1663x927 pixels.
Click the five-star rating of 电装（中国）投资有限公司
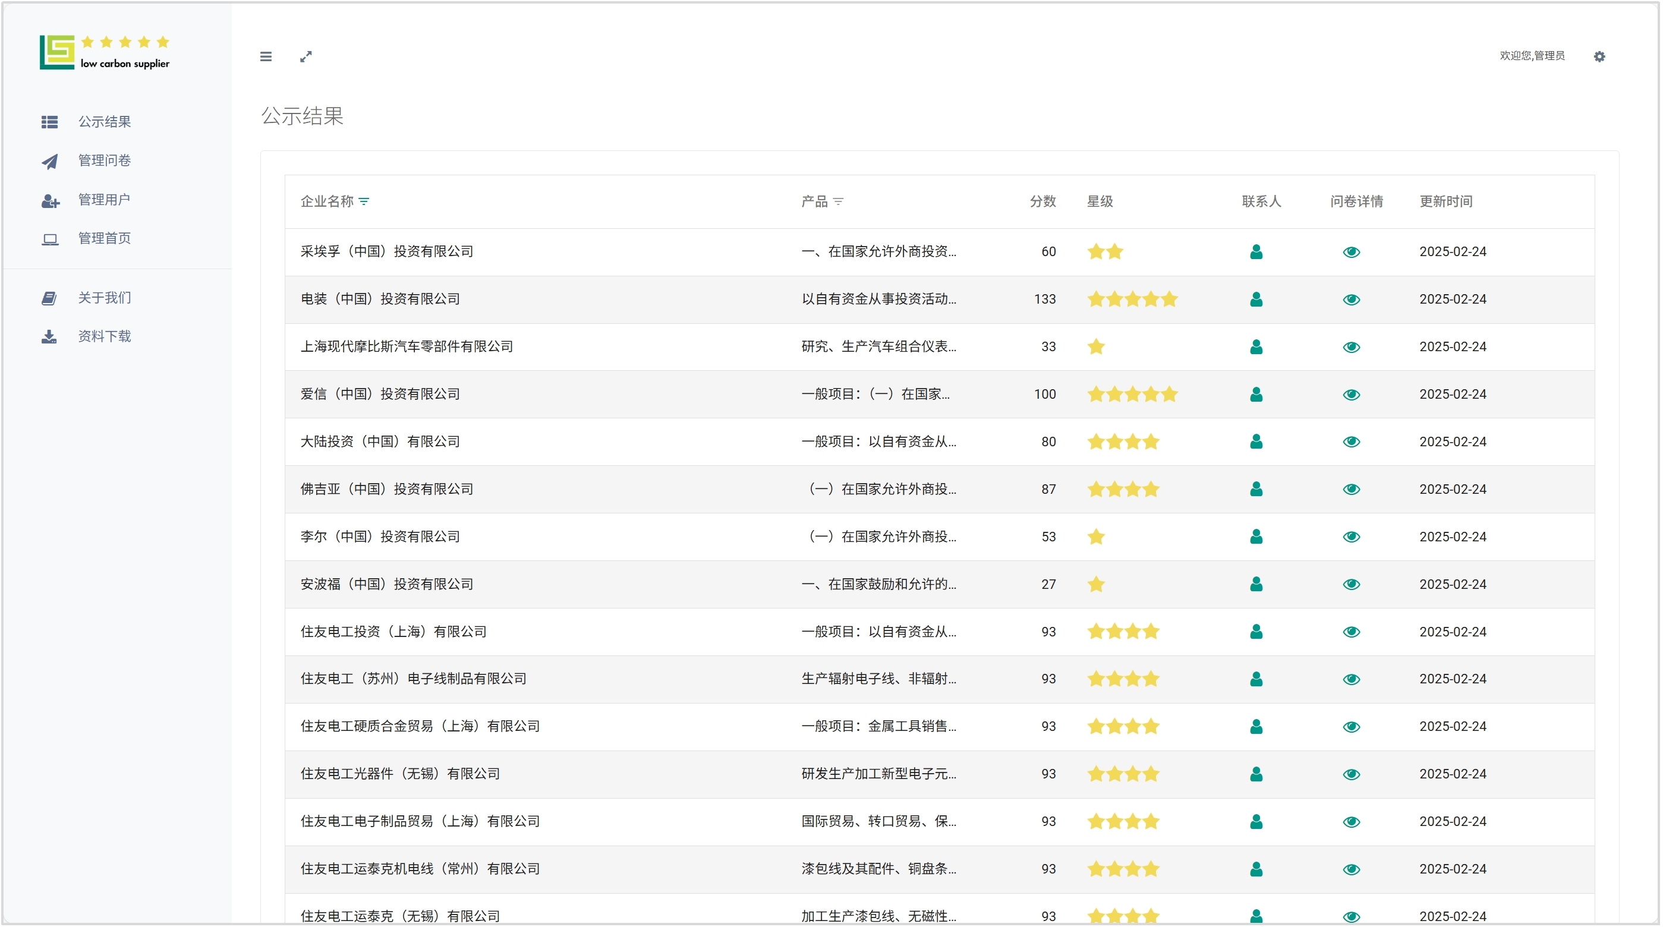tap(1132, 299)
